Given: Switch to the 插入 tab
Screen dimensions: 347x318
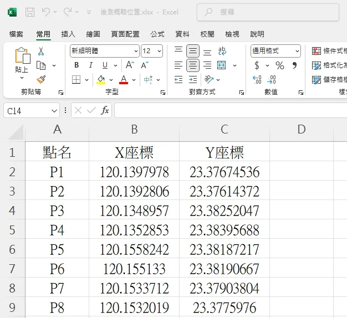Looking at the screenshot, I should click(68, 34).
